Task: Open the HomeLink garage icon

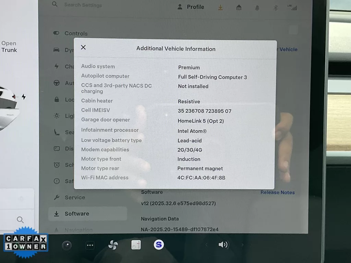Action: tap(239, 8)
